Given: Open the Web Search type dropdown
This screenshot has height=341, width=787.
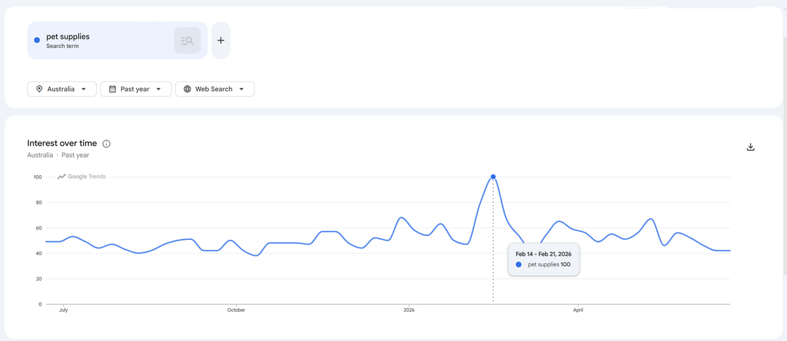Looking at the screenshot, I should click(x=214, y=89).
